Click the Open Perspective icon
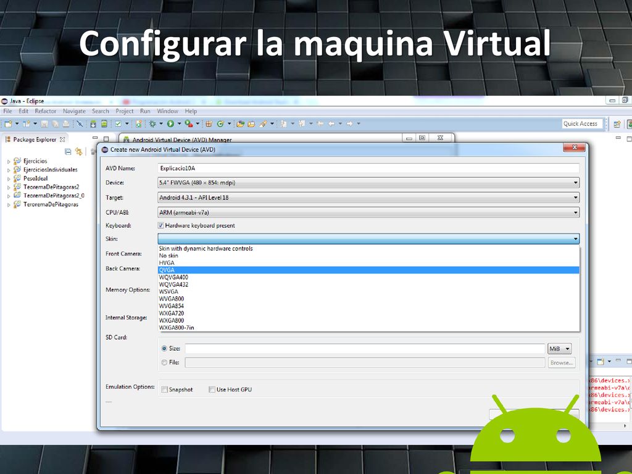Image resolution: width=632 pixels, height=474 pixels. pos(617,124)
